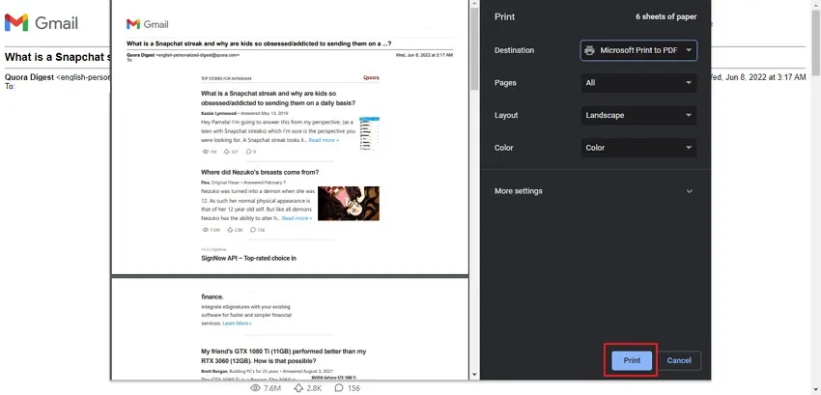Click the Print button
The width and height of the screenshot is (821, 395).
click(x=632, y=360)
